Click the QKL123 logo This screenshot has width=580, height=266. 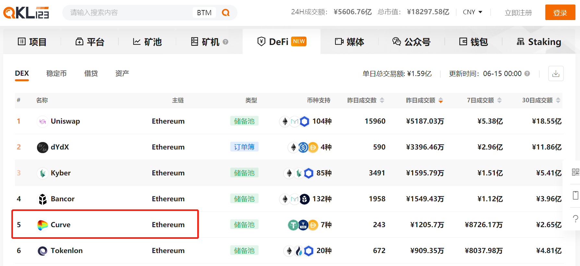point(26,13)
